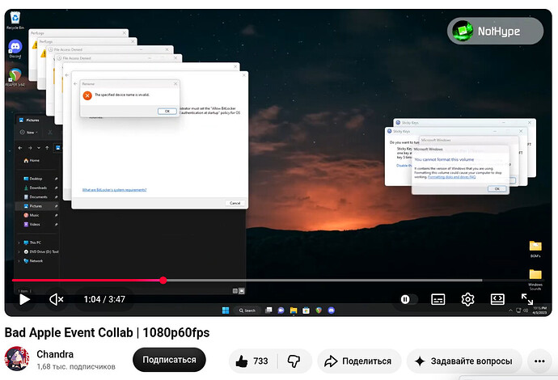Click the Windows Start button on taskbar
Screen dimensions: 558x380
(226, 310)
